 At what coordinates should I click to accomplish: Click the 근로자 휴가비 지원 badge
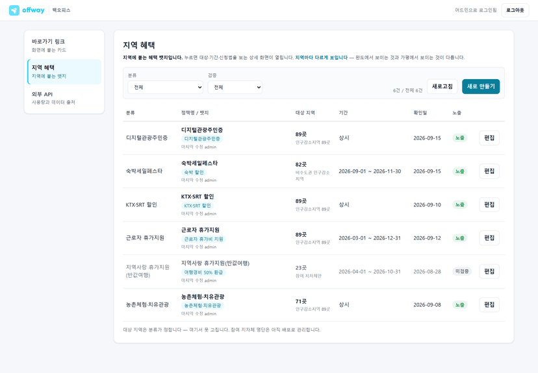[203, 239]
